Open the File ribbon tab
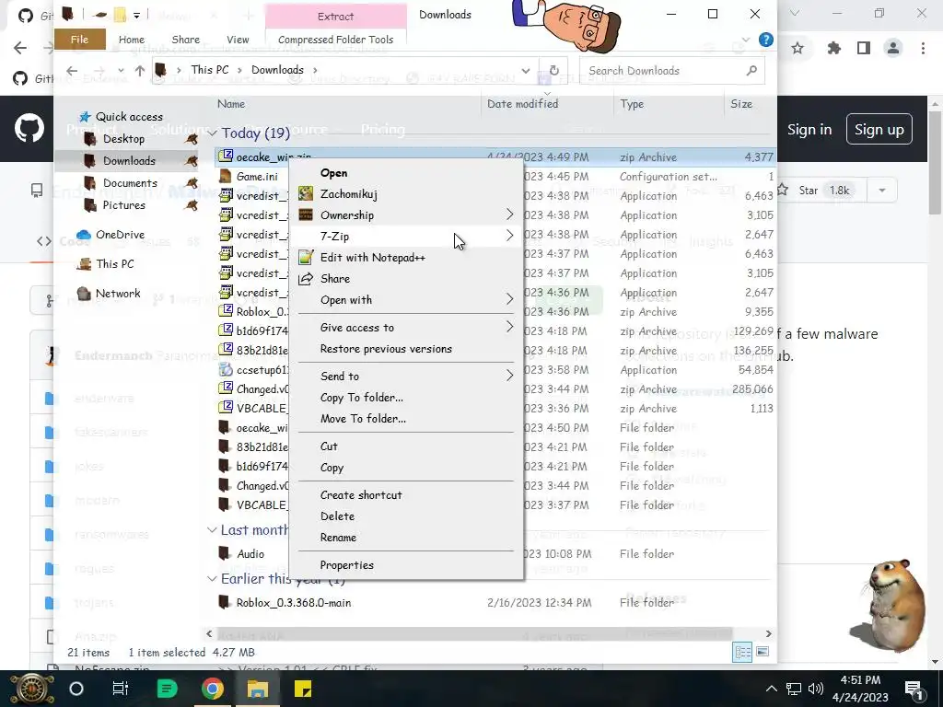Viewport: 943px width, 707px height. point(79,40)
